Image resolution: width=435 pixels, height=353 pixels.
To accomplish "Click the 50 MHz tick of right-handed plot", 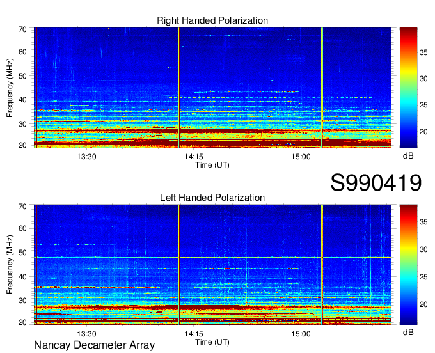I will (22, 76).
